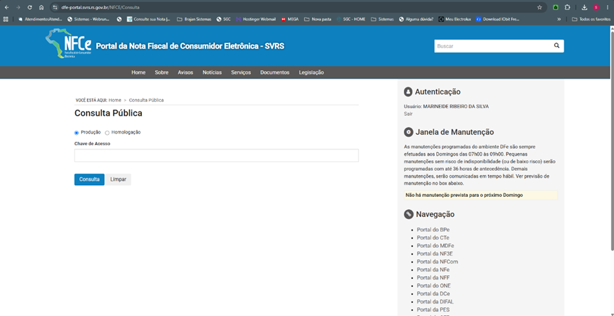Select the Homologação radio button
Screen dimensions: 614x316
108,133
